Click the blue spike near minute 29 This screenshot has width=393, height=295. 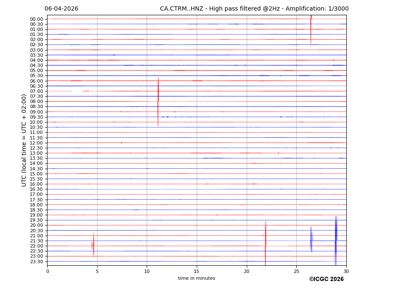click(x=336, y=239)
